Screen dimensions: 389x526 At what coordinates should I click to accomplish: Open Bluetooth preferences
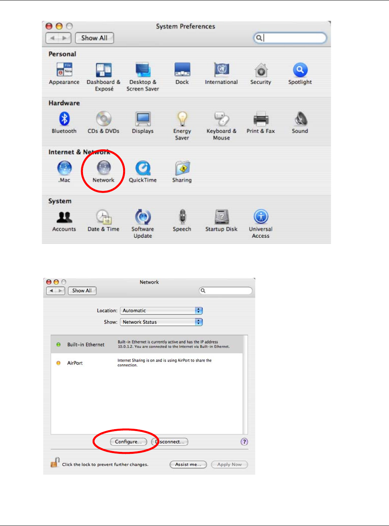pyautogui.click(x=64, y=123)
